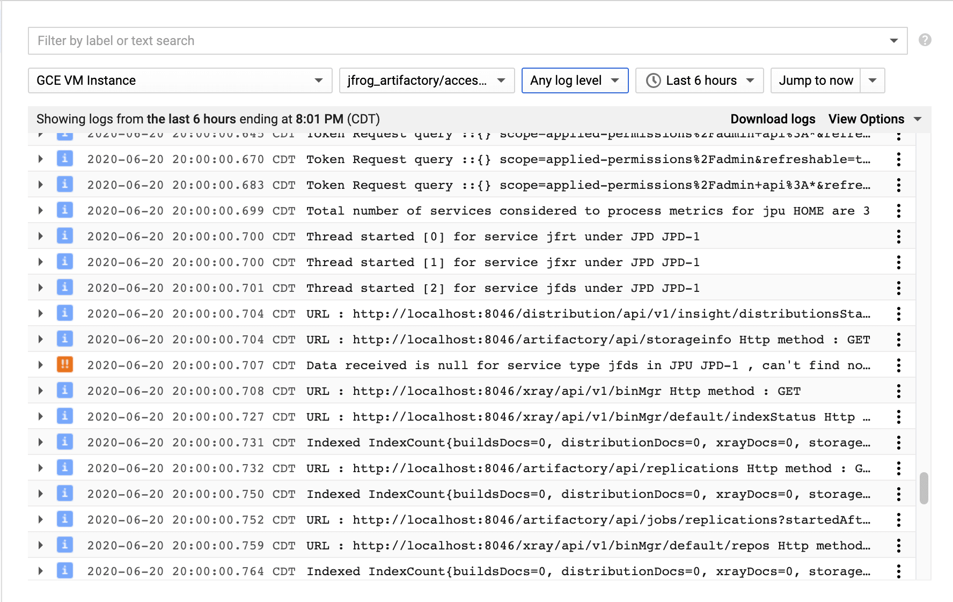Open kebab menu for artifactory/api/replications row
The image size is (953, 602).
(898, 468)
